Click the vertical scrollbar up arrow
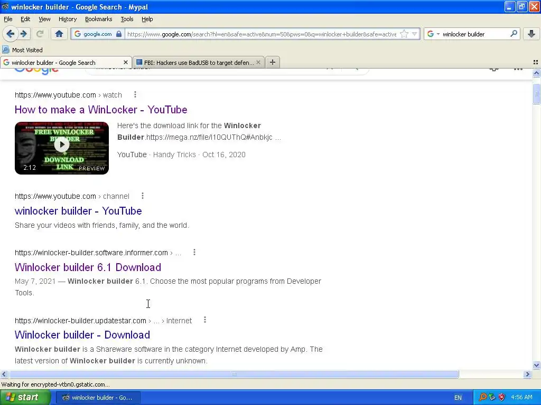The height and width of the screenshot is (405, 541). click(536, 73)
